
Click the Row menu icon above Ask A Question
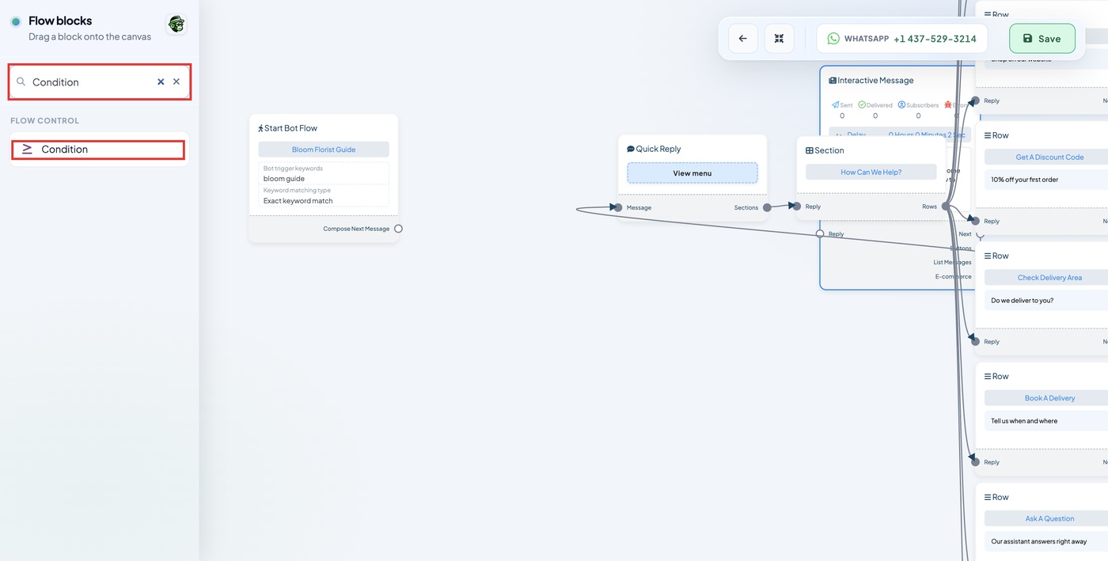coord(988,497)
